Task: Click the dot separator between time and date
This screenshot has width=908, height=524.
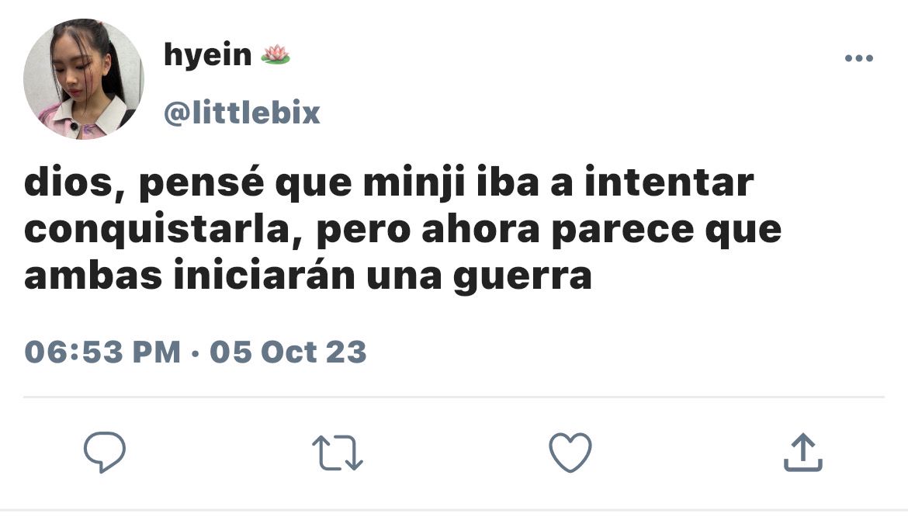Action: coord(195,352)
